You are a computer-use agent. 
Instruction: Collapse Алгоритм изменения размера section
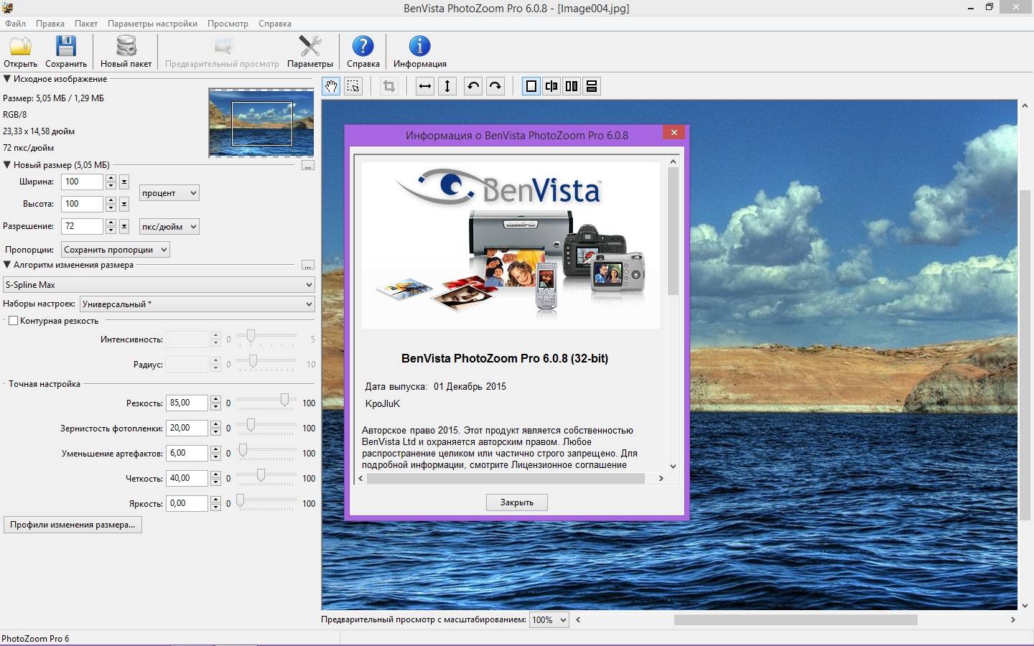7,265
